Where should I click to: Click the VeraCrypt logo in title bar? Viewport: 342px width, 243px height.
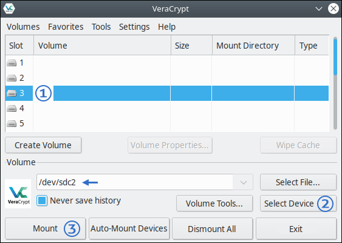pos(9,9)
